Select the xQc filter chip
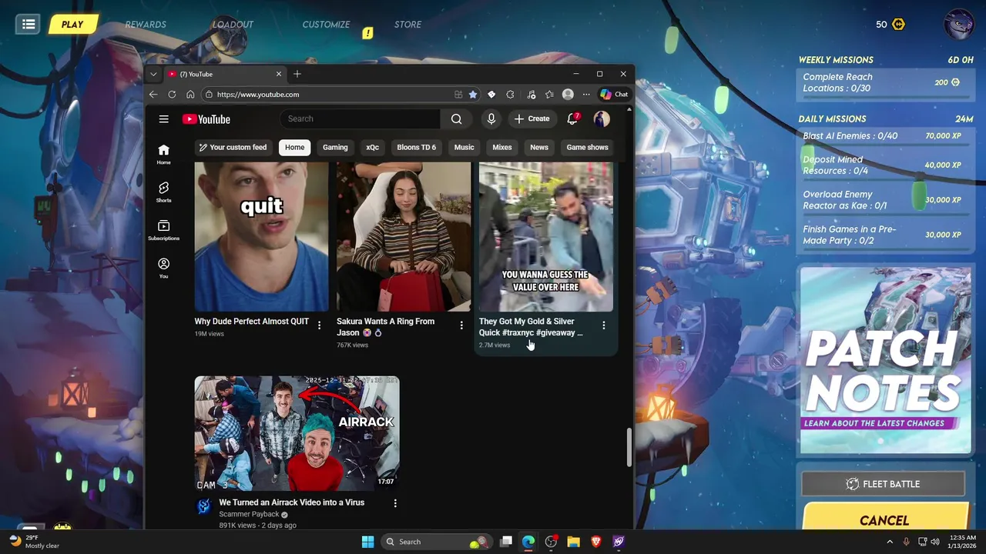 373,147
